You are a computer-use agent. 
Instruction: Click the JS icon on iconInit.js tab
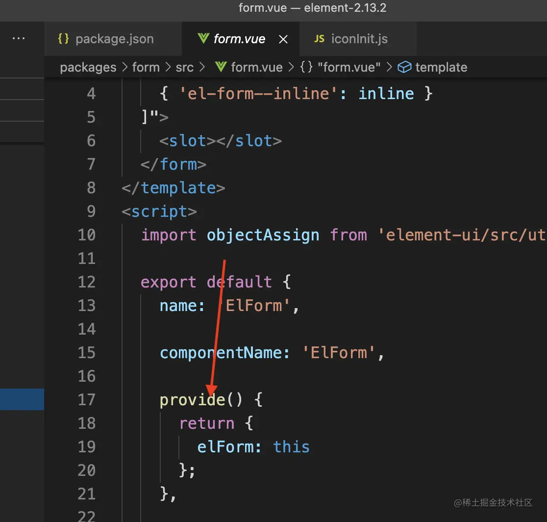319,39
